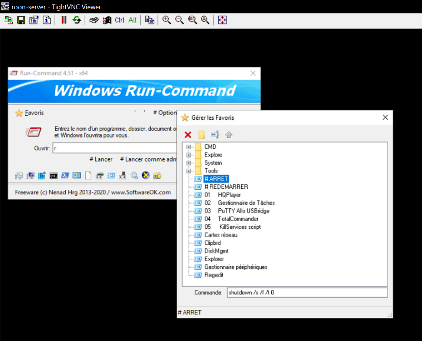
Task: Click the computer checkmark system icon
Action: (30, 176)
